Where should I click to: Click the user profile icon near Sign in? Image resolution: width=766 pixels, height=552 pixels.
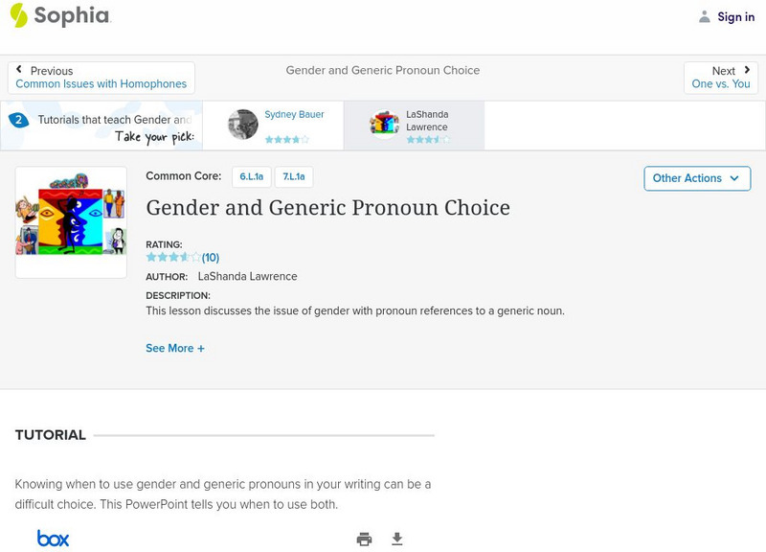coord(705,17)
